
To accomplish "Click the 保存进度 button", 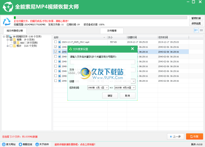I will (x=196, y=24).
